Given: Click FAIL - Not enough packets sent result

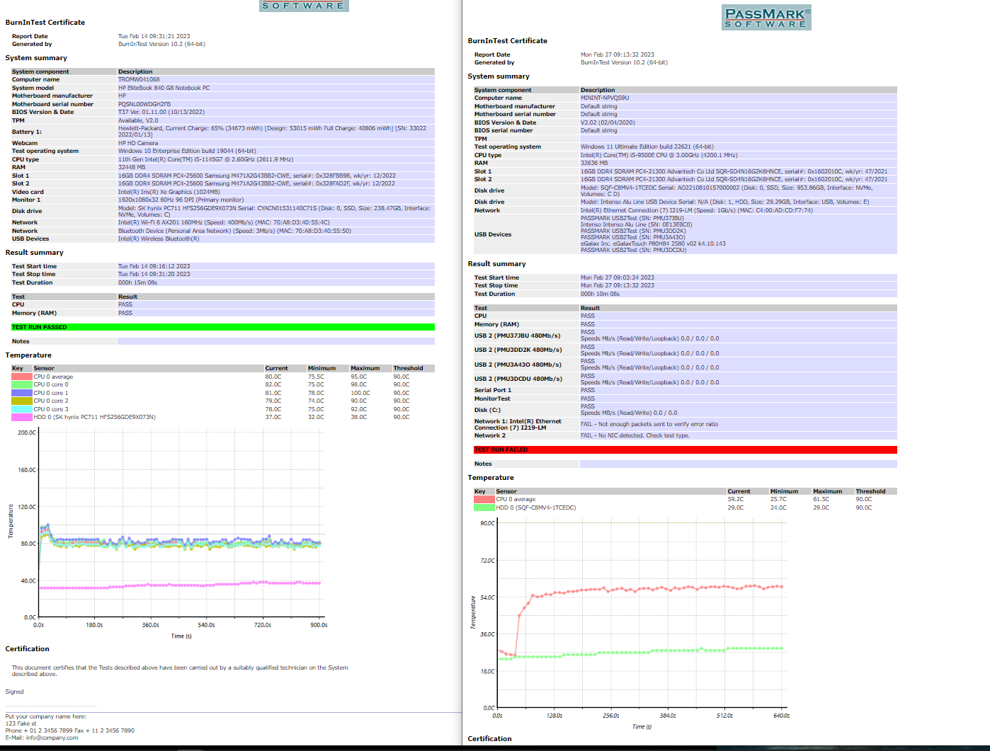Looking at the screenshot, I should (649, 424).
